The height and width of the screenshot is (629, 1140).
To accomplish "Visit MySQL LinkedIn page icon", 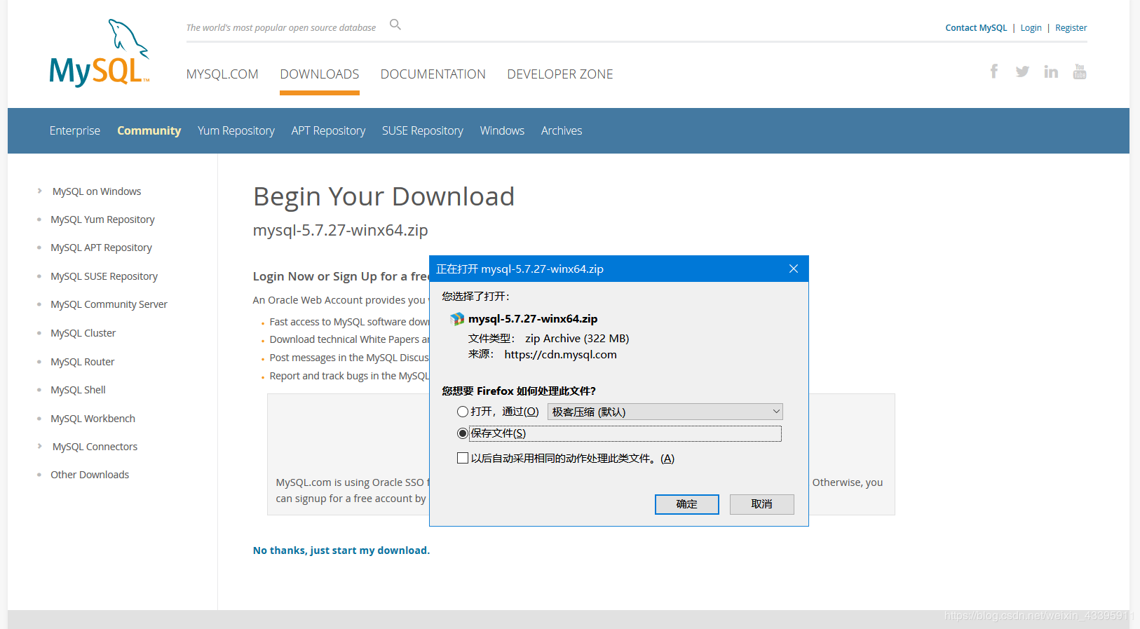I will coord(1051,72).
